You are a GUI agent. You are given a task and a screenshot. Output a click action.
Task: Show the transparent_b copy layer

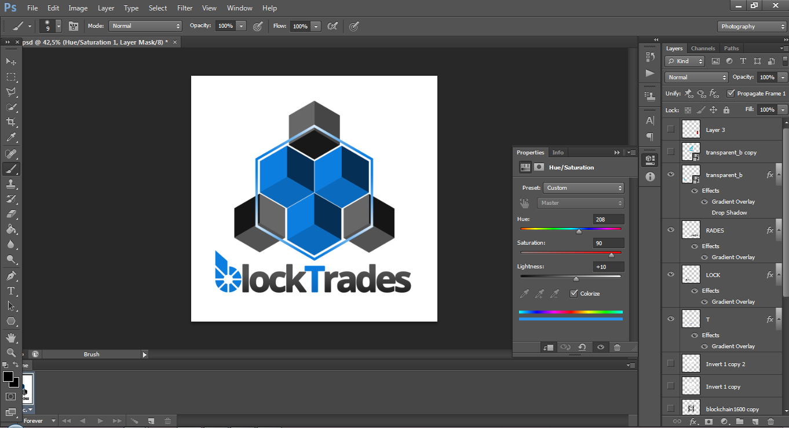pyautogui.click(x=671, y=152)
